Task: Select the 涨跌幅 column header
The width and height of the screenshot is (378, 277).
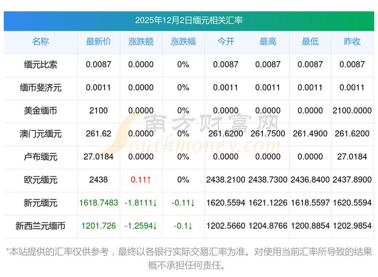Action: tap(183, 42)
